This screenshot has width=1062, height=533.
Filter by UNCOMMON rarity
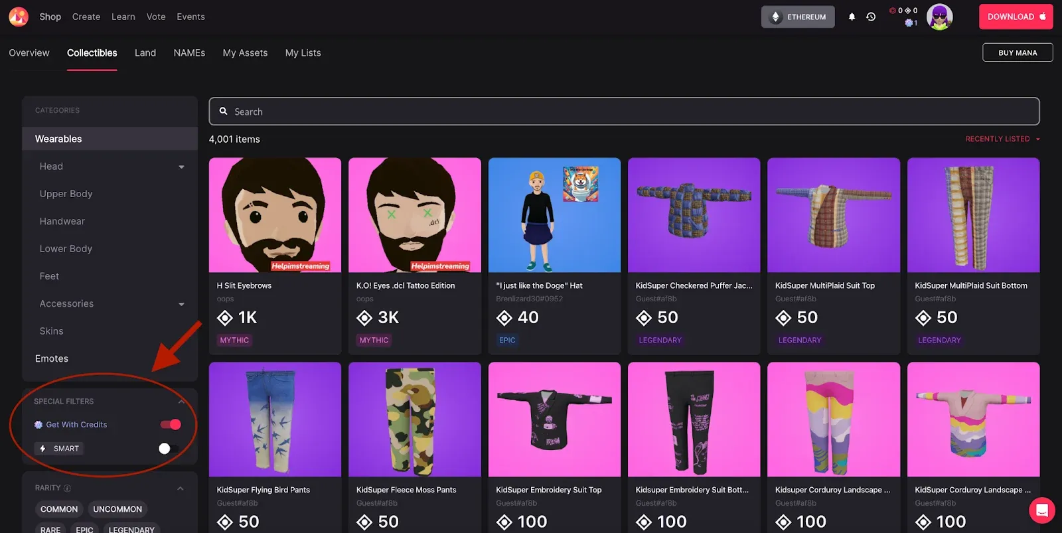click(117, 509)
